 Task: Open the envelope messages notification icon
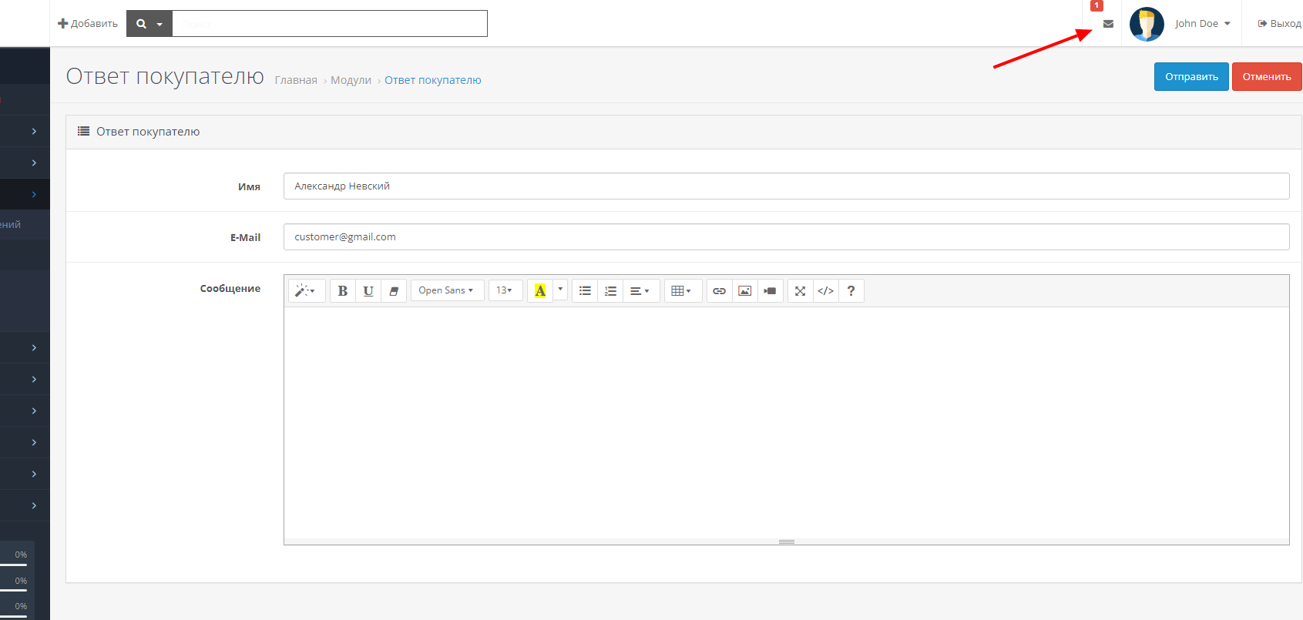click(1108, 24)
